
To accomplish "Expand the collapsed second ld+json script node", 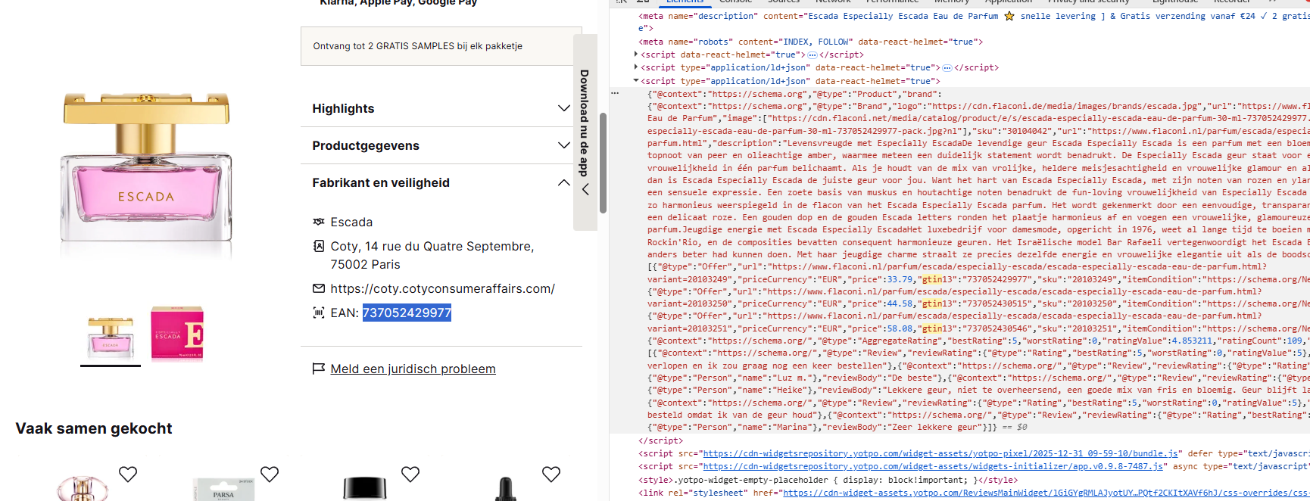I will pos(636,67).
